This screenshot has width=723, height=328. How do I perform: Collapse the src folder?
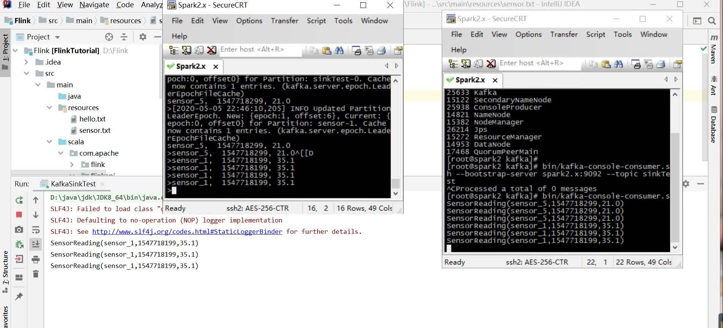click(27, 73)
